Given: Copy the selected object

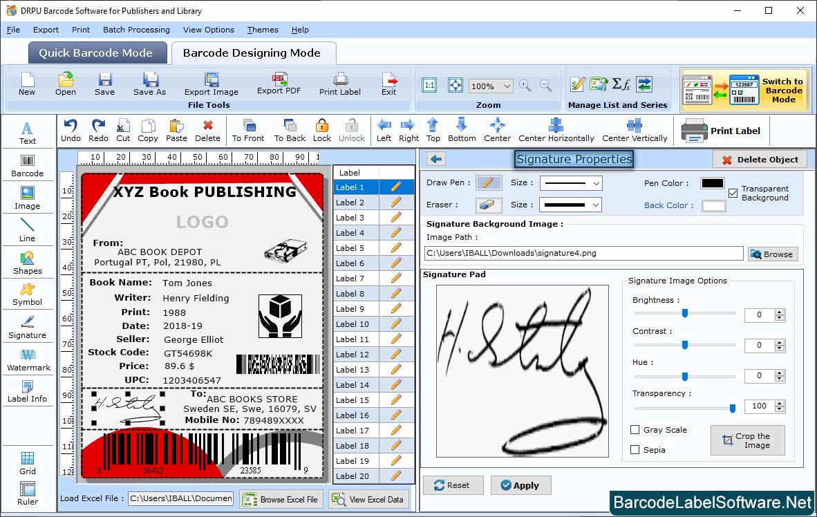Looking at the screenshot, I should (x=147, y=131).
